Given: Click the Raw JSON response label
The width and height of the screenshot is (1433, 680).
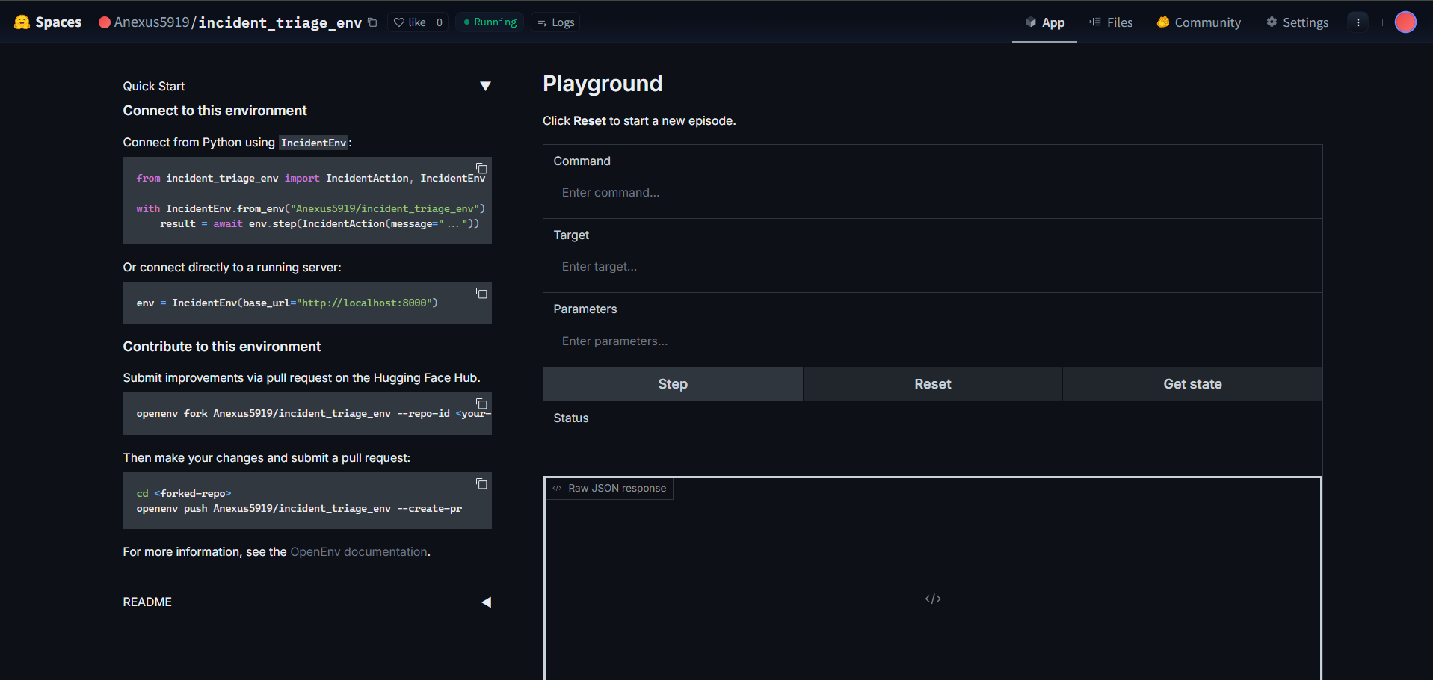Looking at the screenshot, I should [x=609, y=489].
